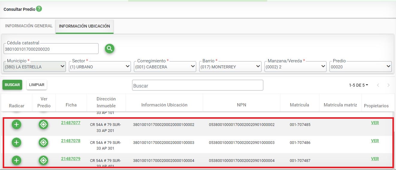Click the green magnifier search icon

click(x=110, y=49)
